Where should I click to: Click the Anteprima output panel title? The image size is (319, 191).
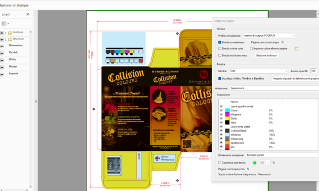tap(224, 21)
